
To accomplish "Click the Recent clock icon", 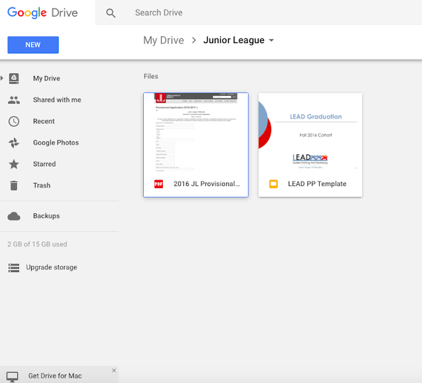I will 14,122.
